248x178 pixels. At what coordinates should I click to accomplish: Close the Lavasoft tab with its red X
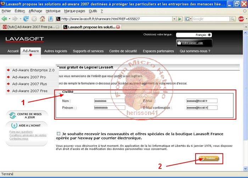118,27
